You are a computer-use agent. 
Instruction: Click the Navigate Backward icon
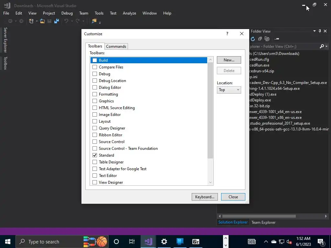click(x=10, y=21)
